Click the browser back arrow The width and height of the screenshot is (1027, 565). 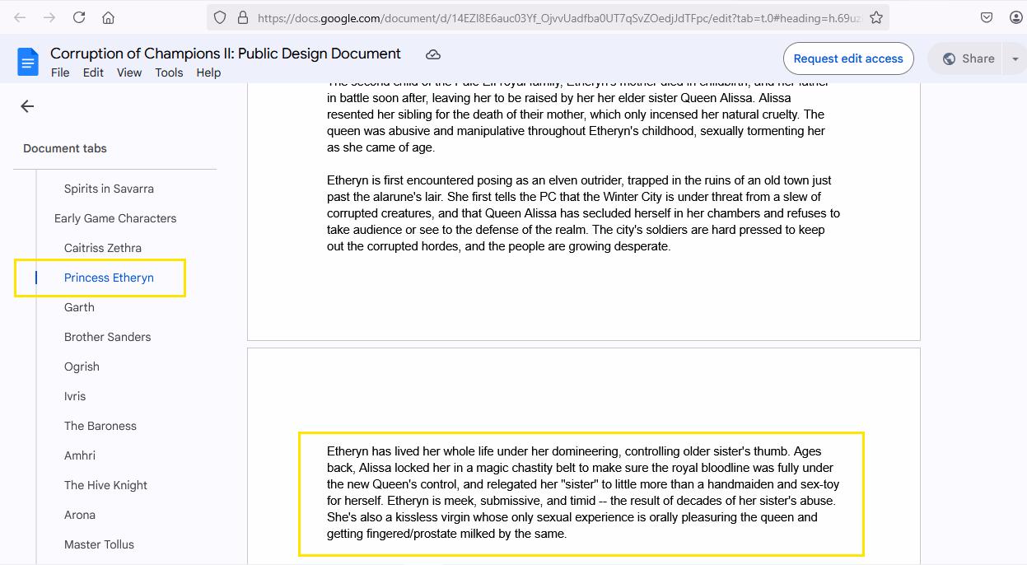coord(20,17)
